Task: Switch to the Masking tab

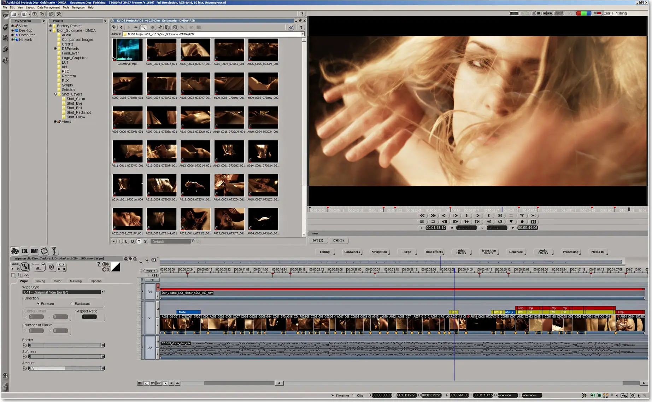Action: (76, 281)
